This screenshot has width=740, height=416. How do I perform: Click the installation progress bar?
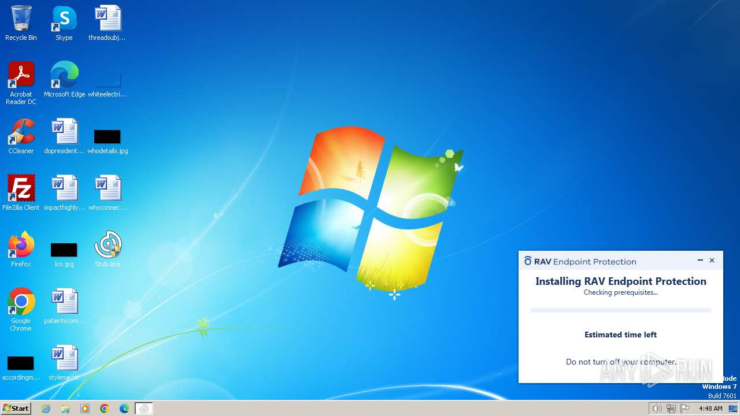621,310
